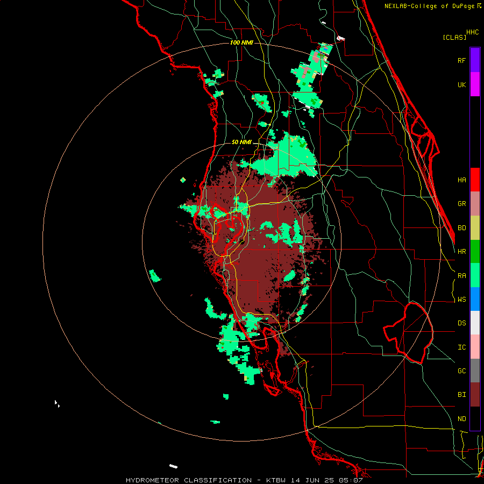Click the HR legend label
Image resolution: width=484 pixels, height=484 pixels.
461,252
